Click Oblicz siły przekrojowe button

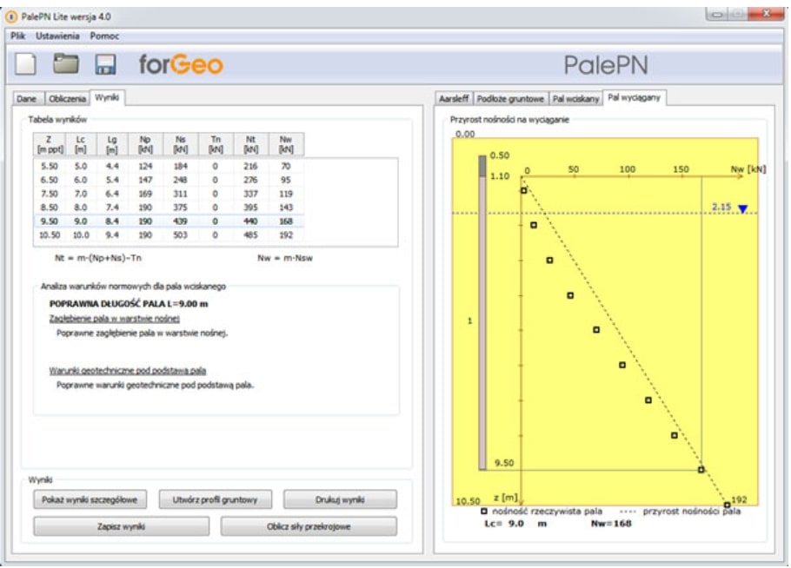point(309,526)
